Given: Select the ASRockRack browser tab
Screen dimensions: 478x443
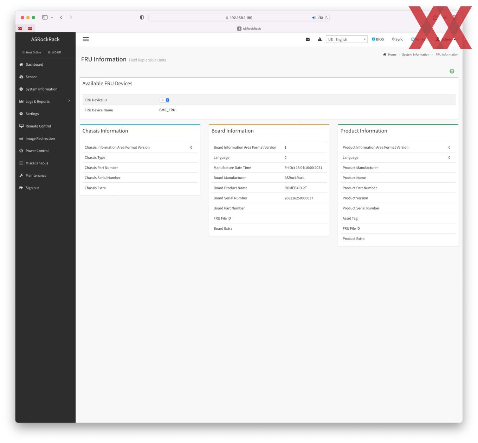Looking at the screenshot, I should 249,28.
